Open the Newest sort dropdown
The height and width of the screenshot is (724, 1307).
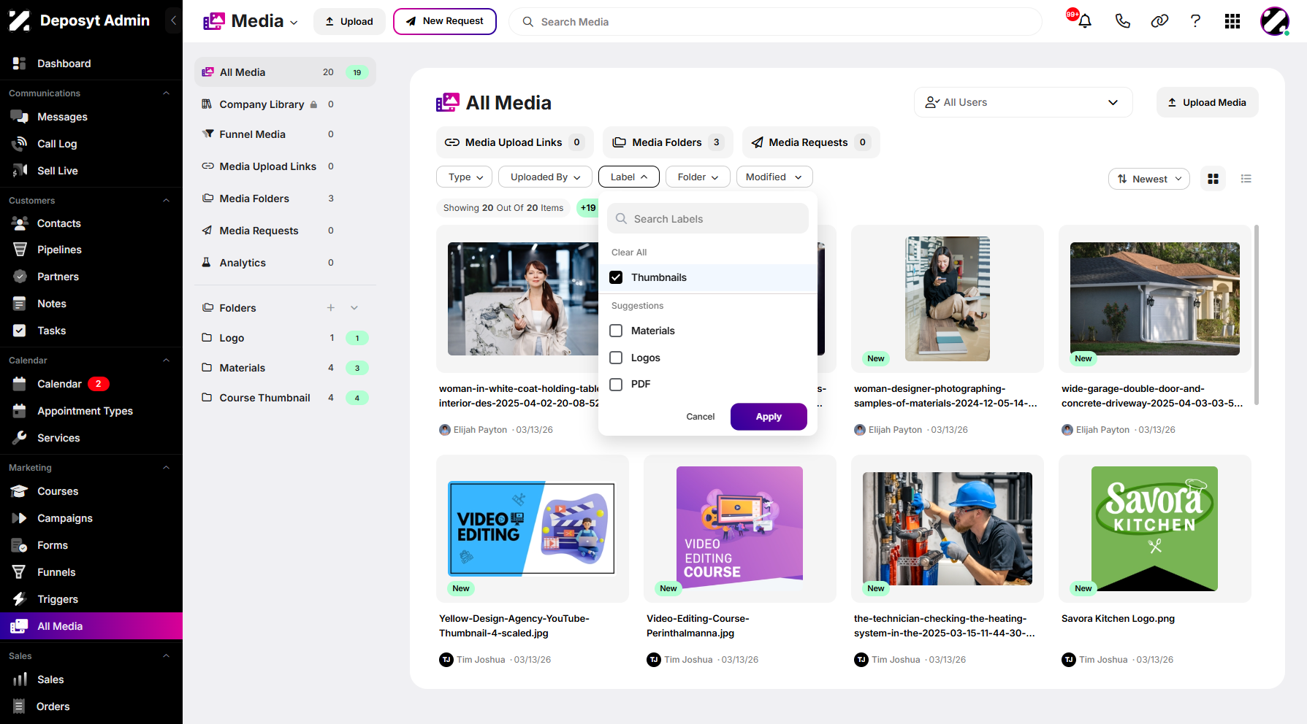[1149, 179]
